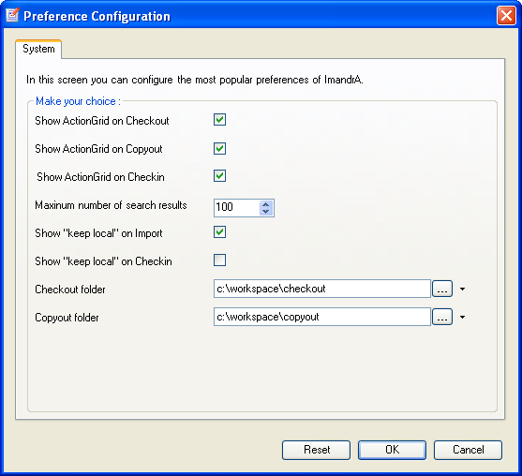
Task: Click the Checkout folder path field
Action: pyautogui.click(x=322, y=289)
